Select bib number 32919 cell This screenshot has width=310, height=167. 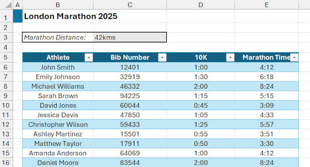tap(130, 77)
